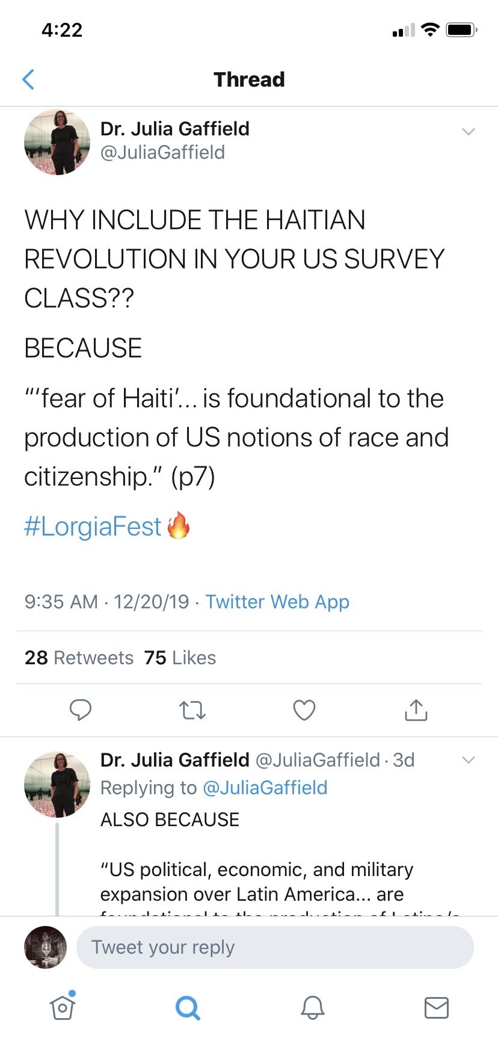Image resolution: width=498 pixels, height=1059 pixels.
Task: Open the Messages envelope icon
Action: [x=437, y=1007]
